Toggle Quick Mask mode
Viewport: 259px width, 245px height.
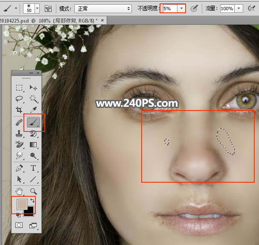coord(19,225)
